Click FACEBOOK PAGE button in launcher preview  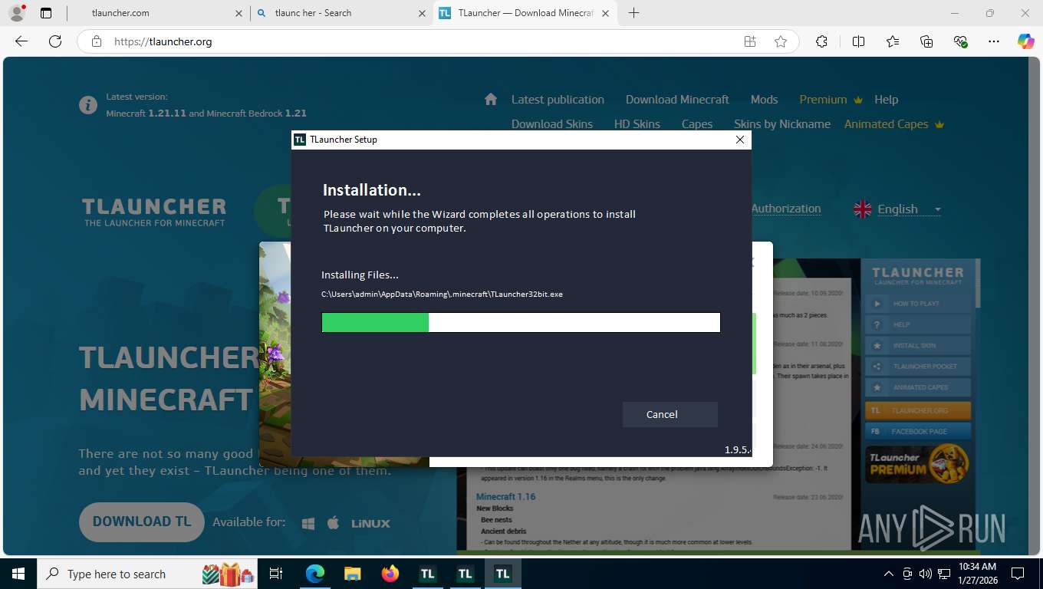pos(918,432)
